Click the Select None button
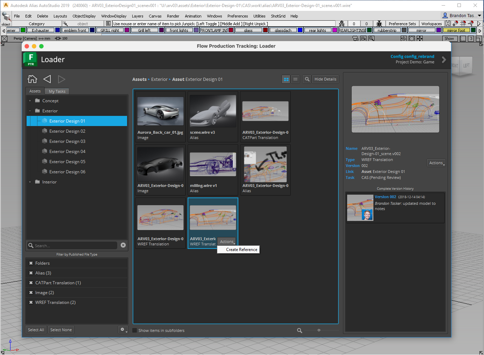 click(61, 330)
